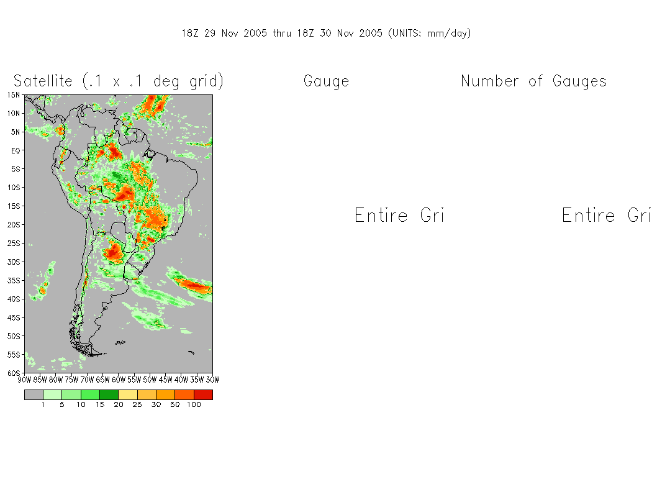652x497 pixels.
Task: Click the 90W longitude label
Action: pos(25,380)
